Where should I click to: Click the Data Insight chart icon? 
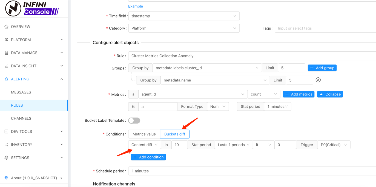(6, 66)
